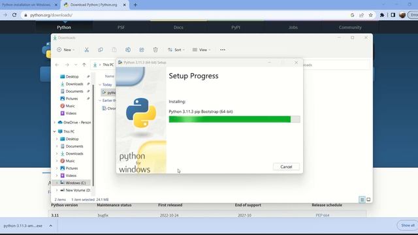Select Pictures under This PC
The height and width of the screenshot is (235, 418).
click(72, 168)
